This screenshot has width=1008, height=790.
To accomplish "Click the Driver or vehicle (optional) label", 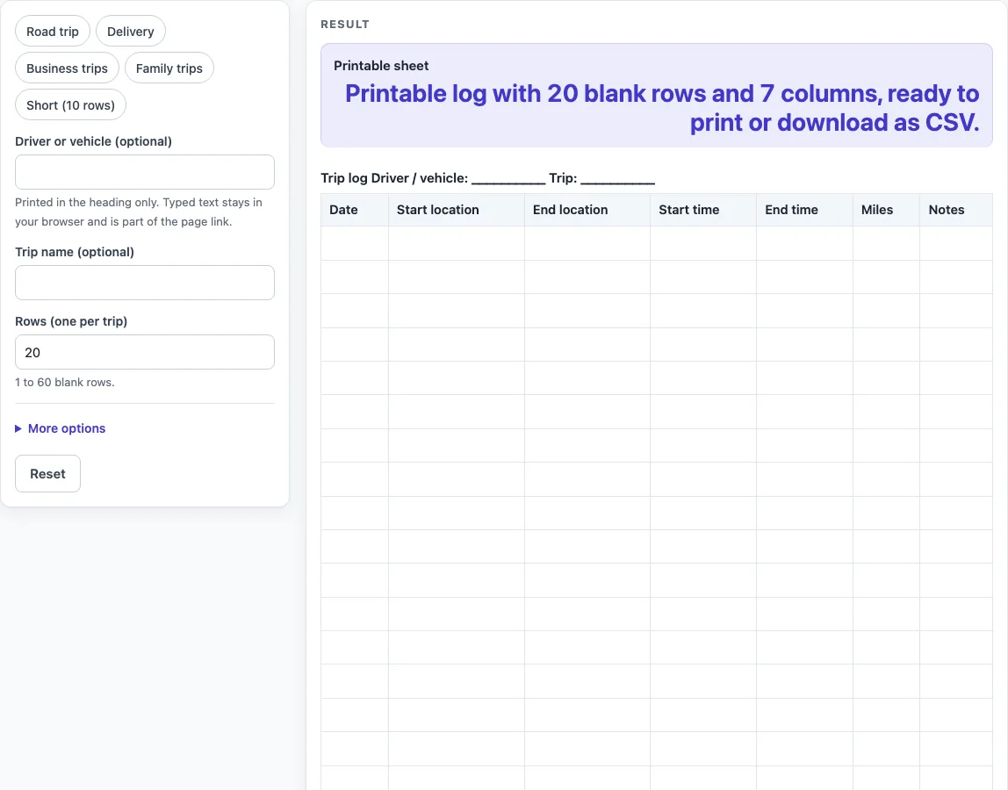I will tap(94, 141).
